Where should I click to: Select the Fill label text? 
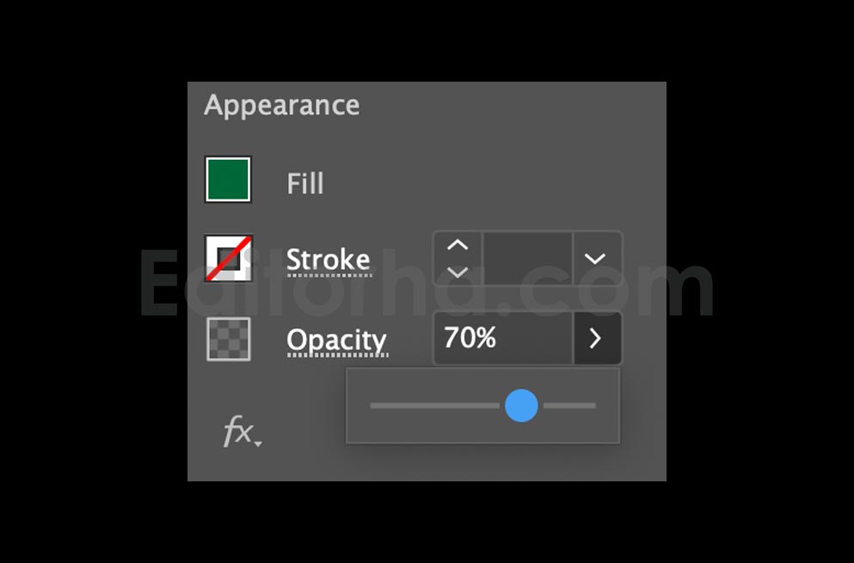[305, 183]
